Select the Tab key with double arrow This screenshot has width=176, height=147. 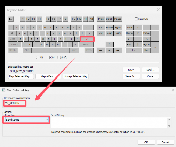[x=12, y=33]
